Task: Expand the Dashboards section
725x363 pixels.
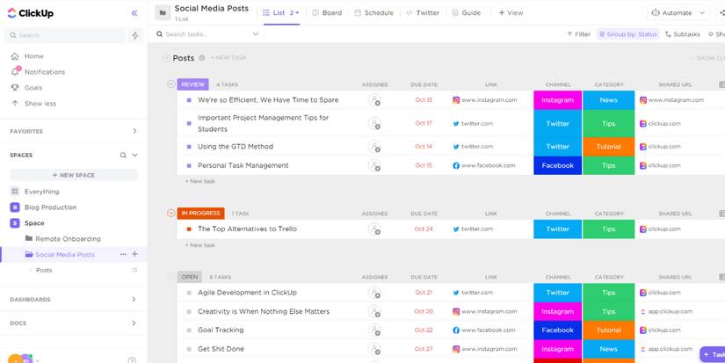Action: (134, 299)
